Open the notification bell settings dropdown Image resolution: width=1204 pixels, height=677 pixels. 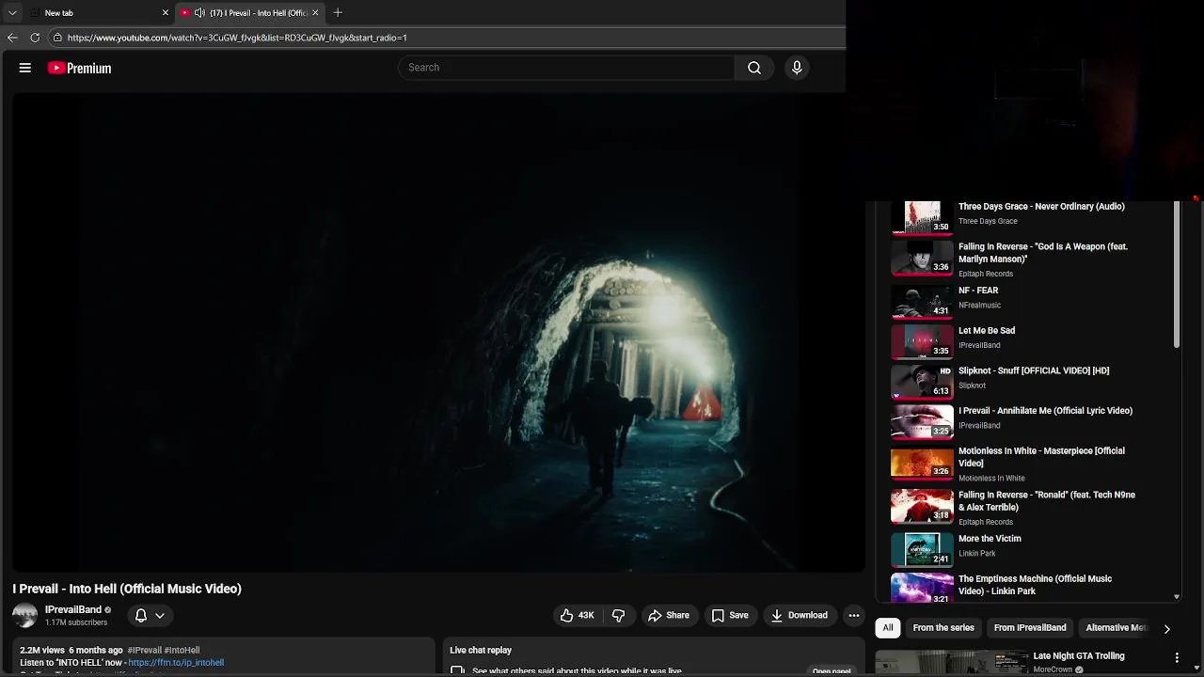point(150,615)
